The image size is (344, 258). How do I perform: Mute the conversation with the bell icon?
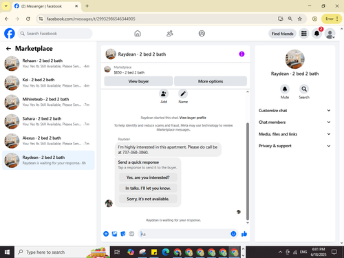285,89
